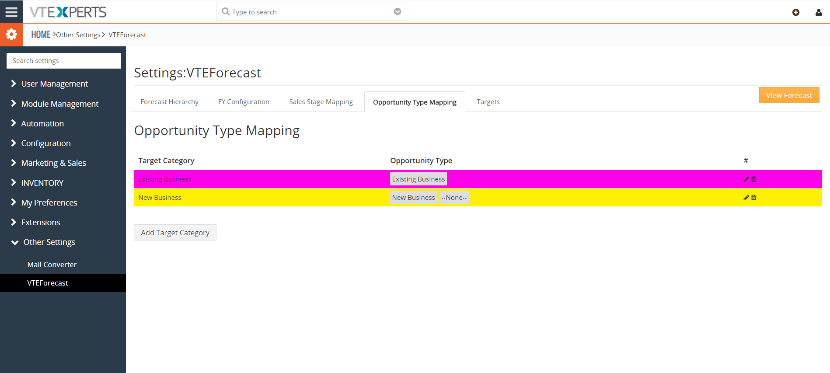Edit the Existing Business mapping row
This screenshot has width=830, height=373.
click(746, 179)
